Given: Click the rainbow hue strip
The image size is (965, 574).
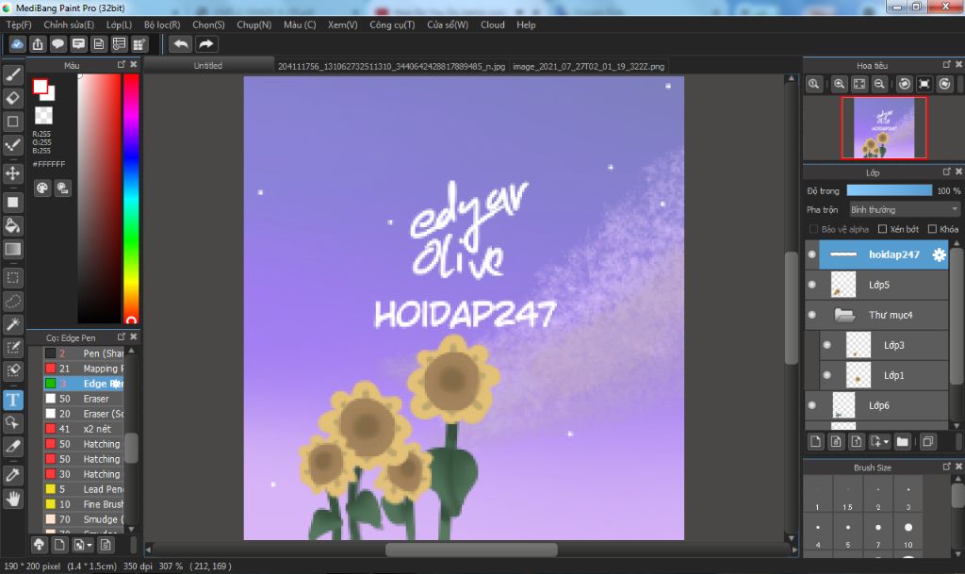Looking at the screenshot, I should point(130,198).
